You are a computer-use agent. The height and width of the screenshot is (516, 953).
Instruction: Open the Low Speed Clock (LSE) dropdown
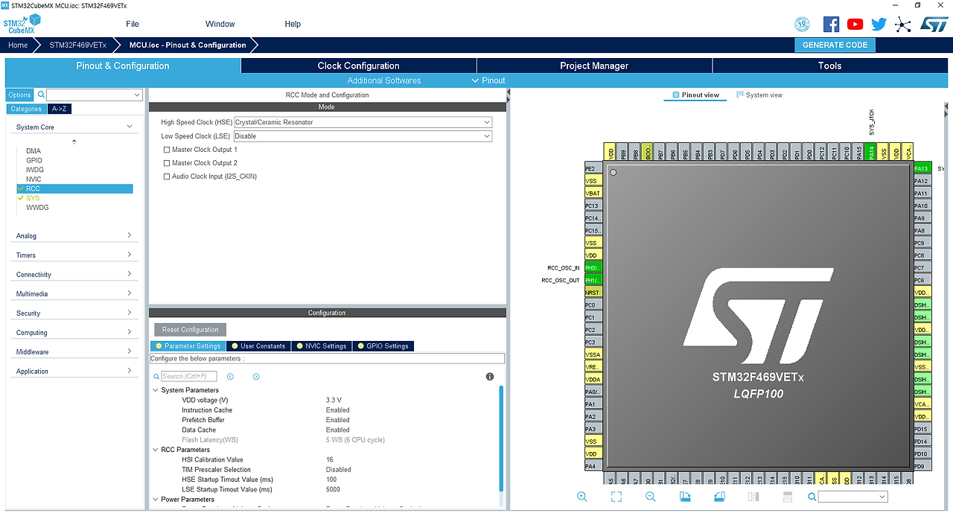pyautogui.click(x=486, y=136)
